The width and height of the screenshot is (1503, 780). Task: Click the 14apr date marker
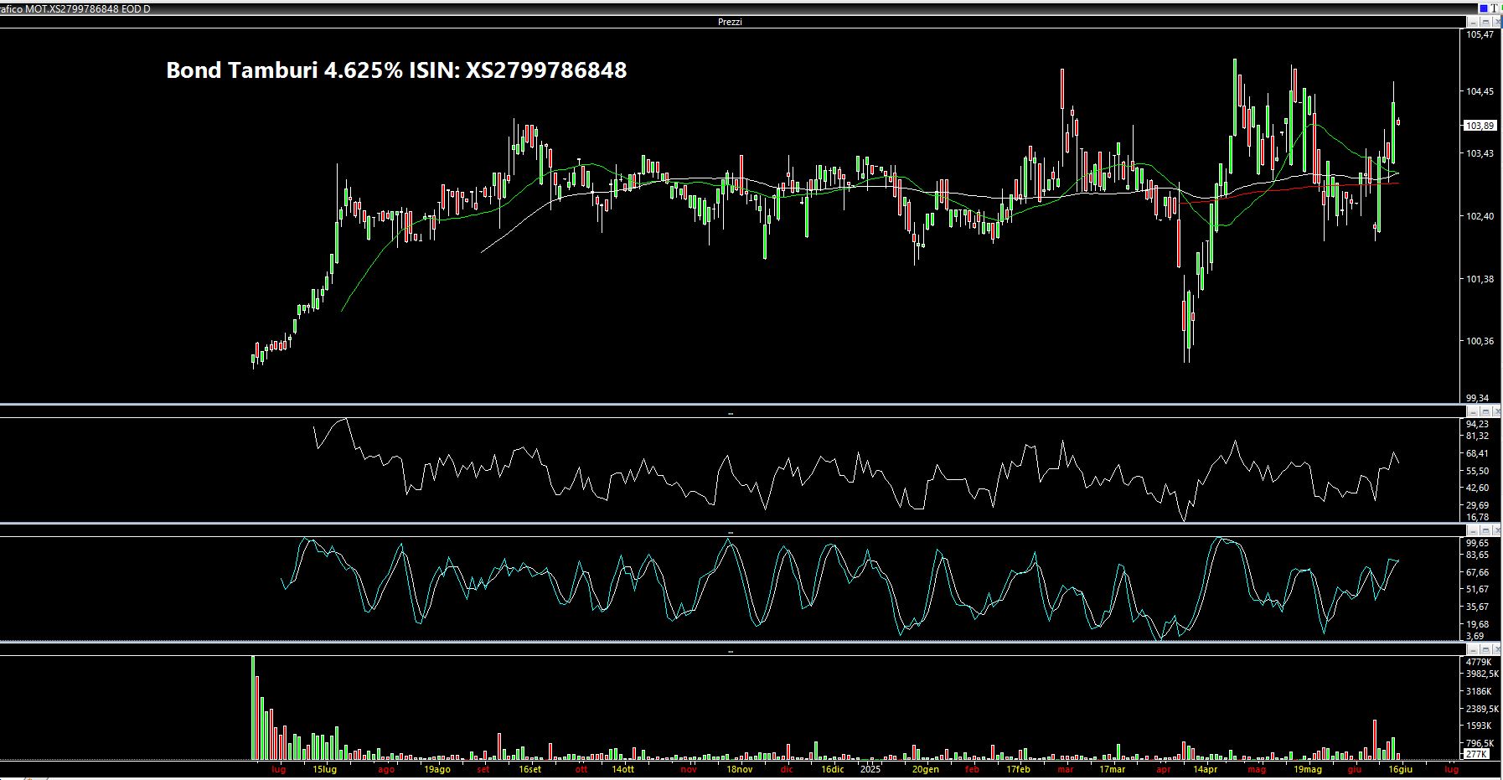[1205, 769]
